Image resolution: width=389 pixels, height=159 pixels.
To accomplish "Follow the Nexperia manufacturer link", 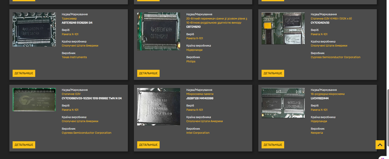I will (317, 133).
